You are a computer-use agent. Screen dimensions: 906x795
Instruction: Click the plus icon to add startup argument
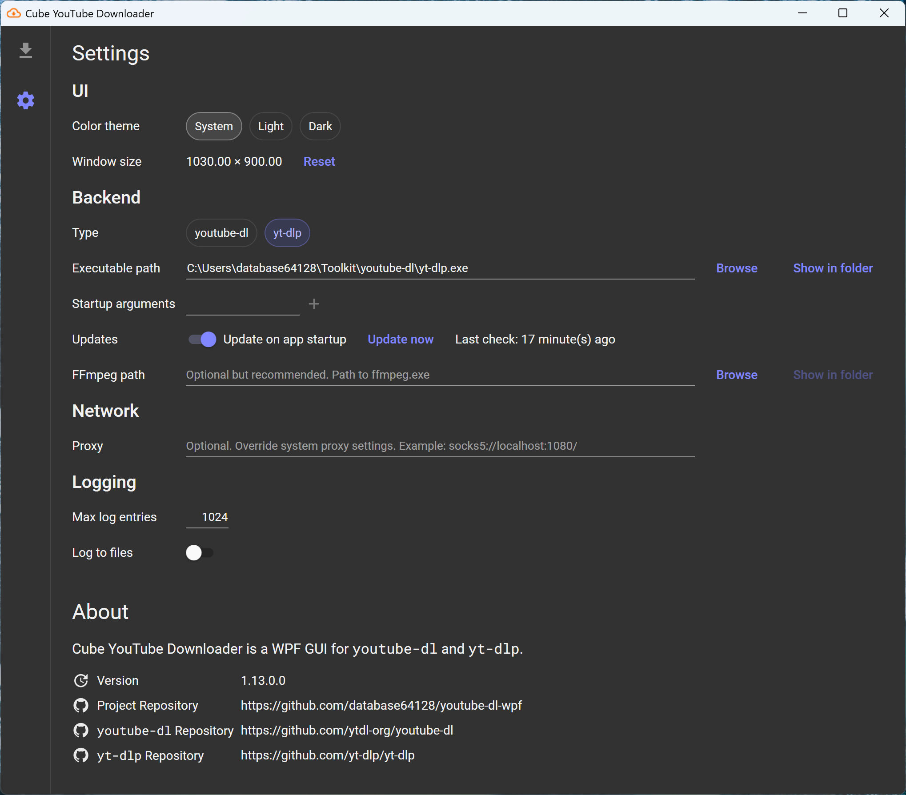point(314,304)
